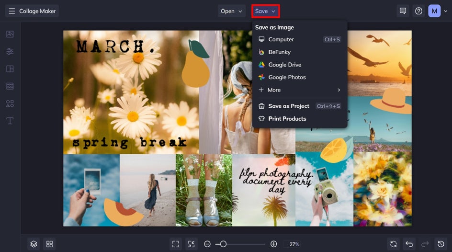Click the fit to screen icon
The image size is (452, 252).
(175, 244)
